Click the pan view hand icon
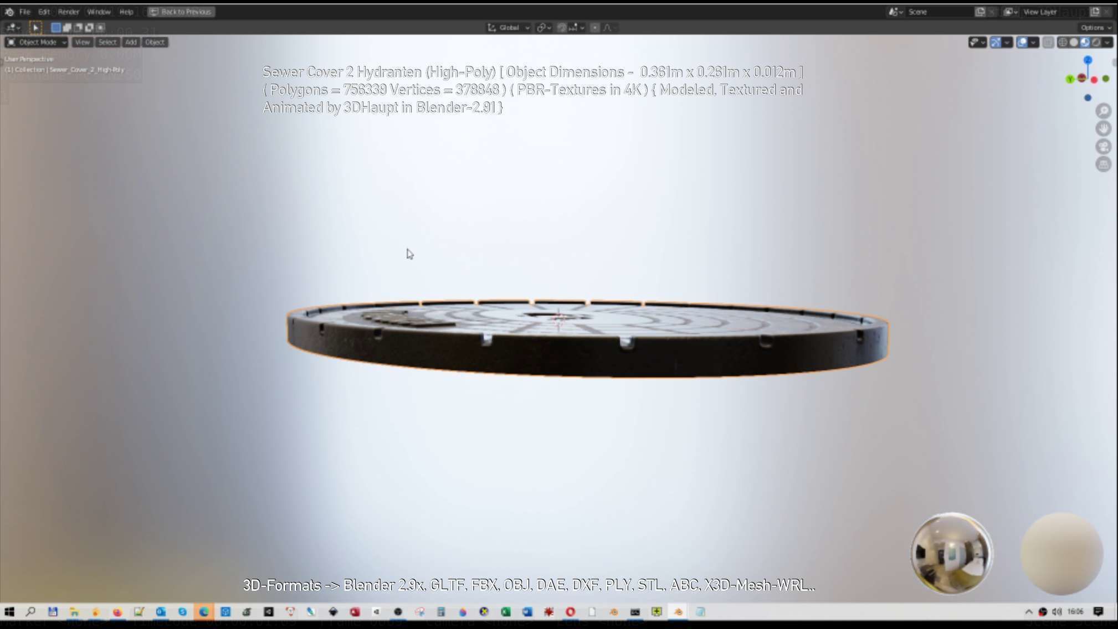Viewport: 1118px width, 629px height. 1103,129
